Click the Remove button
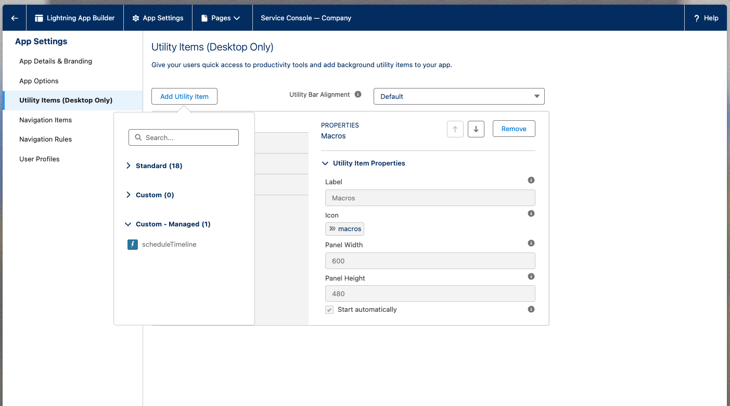Screen dimensions: 730x406 [x=514, y=129]
